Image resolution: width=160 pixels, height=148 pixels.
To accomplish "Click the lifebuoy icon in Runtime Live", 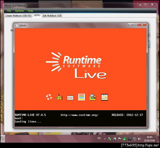I will [49, 97].
